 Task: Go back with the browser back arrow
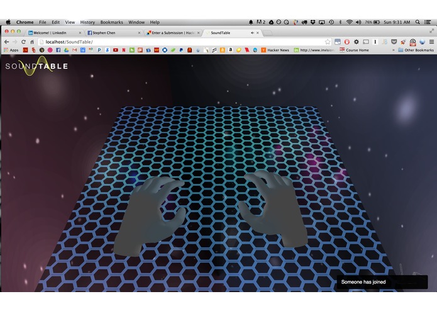click(7, 42)
